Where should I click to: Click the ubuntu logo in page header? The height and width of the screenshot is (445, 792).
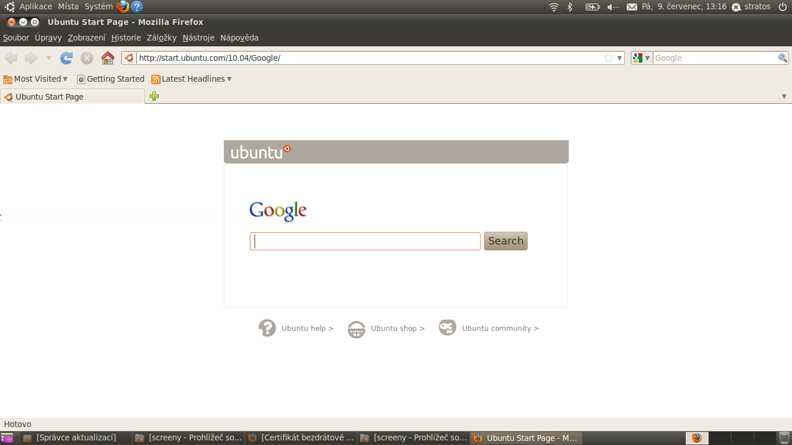tap(260, 152)
